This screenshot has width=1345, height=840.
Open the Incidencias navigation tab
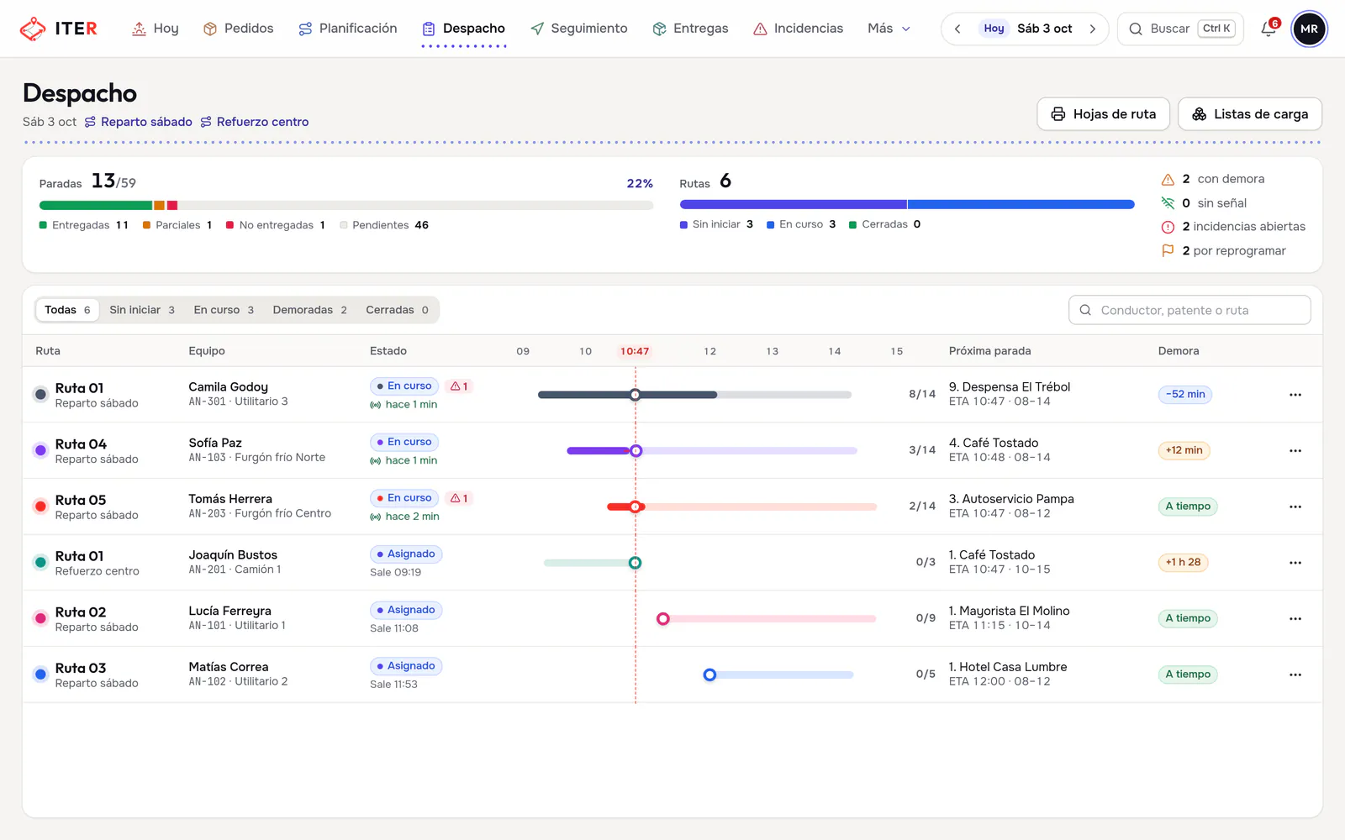pos(799,29)
